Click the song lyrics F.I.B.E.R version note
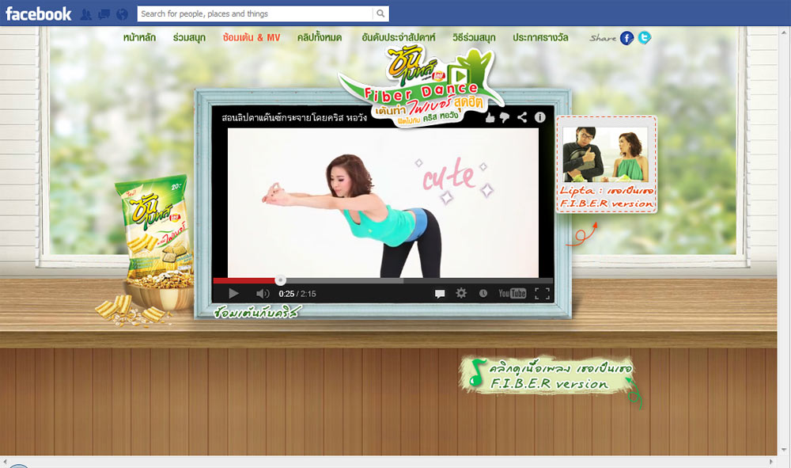Screen dimensions: 791x468 pyautogui.click(x=548, y=375)
